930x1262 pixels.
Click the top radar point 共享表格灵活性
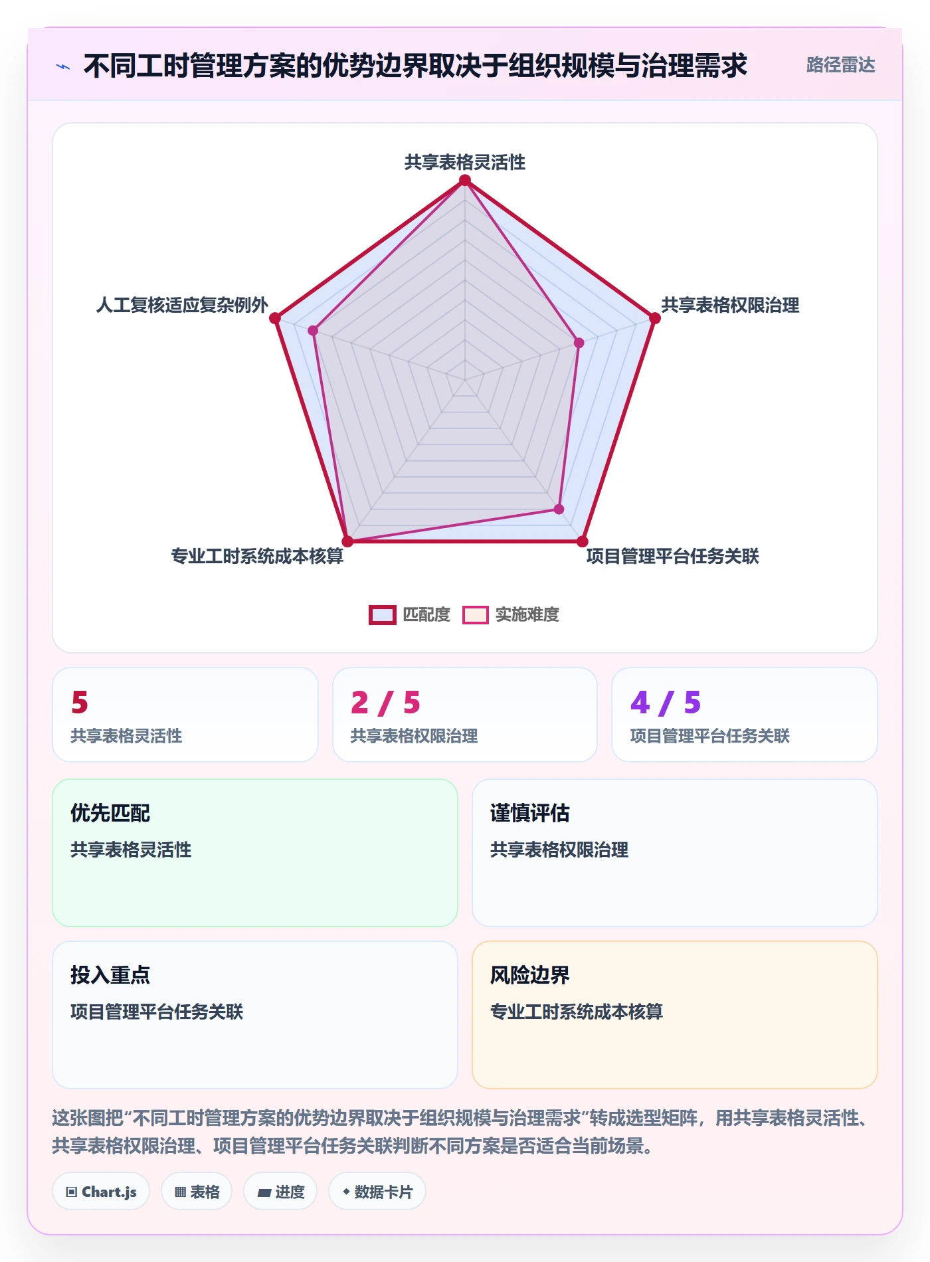point(465,180)
